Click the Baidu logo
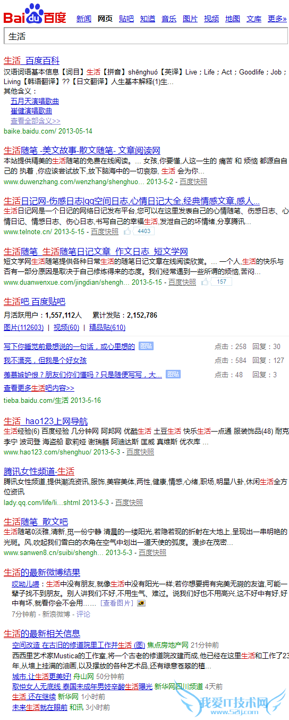Screen dimensions: 289x720 pyautogui.click(x=35, y=14)
